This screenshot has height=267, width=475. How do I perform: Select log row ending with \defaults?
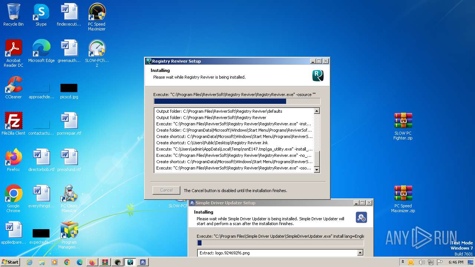pyautogui.click(x=234, y=111)
